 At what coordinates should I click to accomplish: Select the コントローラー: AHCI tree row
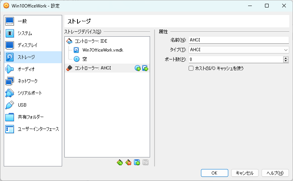tap(107, 68)
